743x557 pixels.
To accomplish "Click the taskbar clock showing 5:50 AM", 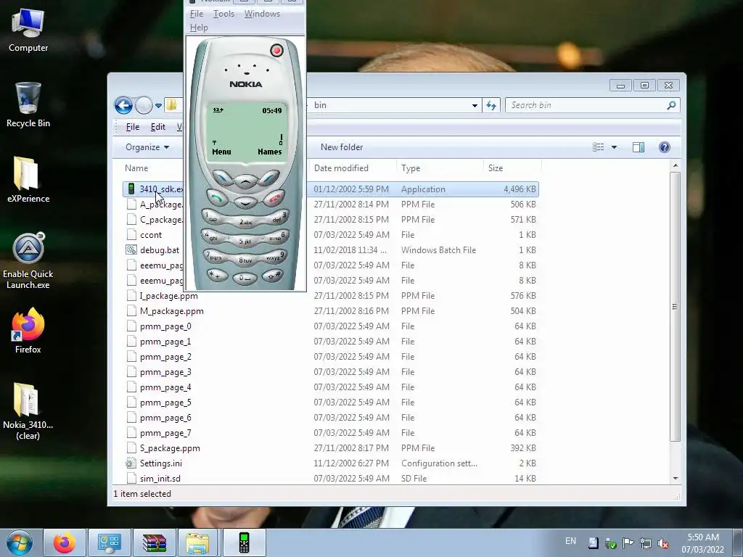I will 703,543.
